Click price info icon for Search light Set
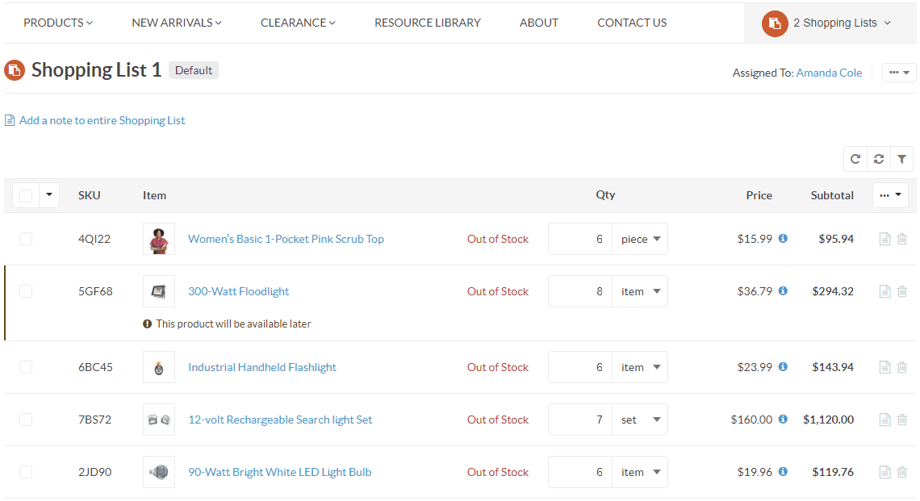Image resolution: width=920 pixels, height=501 pixels. tap(783, 419)
